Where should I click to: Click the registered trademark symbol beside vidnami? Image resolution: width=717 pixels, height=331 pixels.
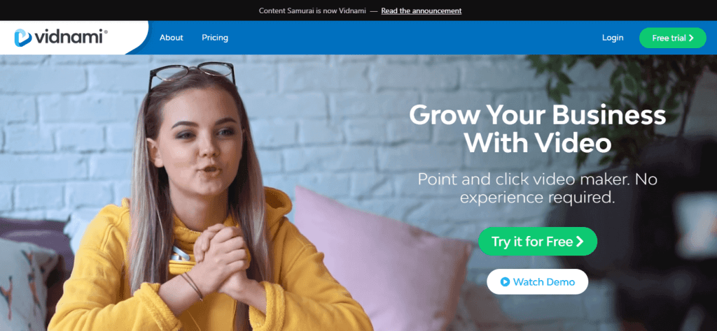(x=106, y=32)
